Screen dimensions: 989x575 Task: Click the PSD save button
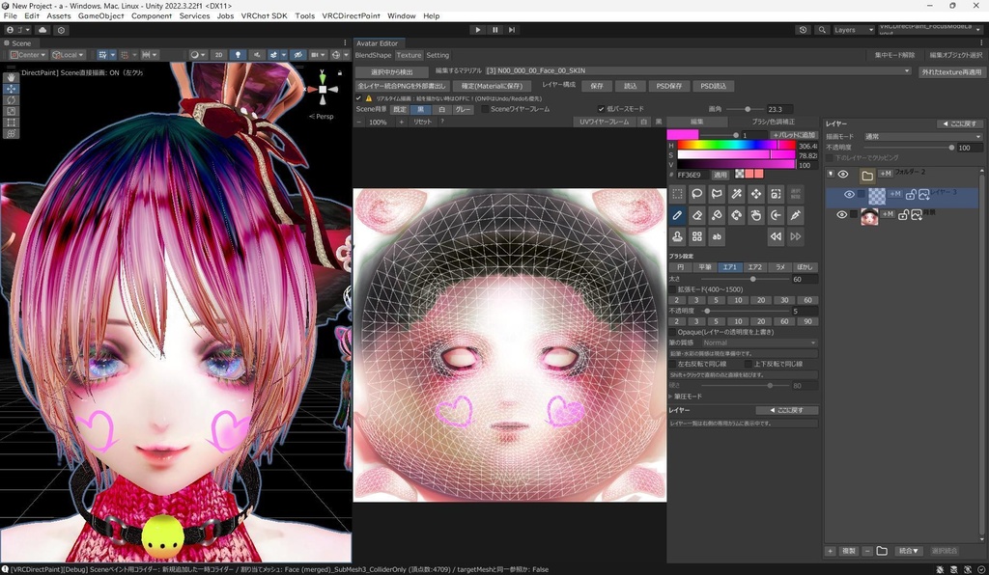(x=668, y=86)
